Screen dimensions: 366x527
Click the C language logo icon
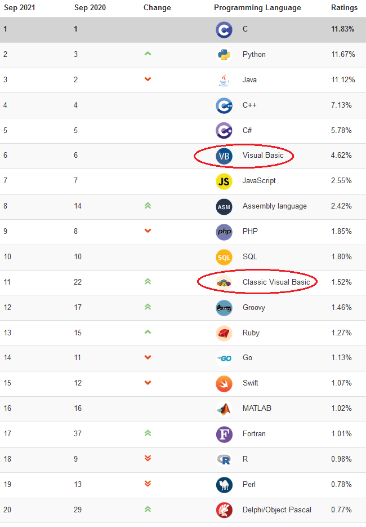tap(224, 30)
